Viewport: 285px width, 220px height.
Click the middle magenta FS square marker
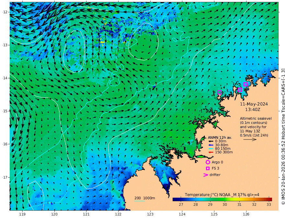[x=240, y=90]
